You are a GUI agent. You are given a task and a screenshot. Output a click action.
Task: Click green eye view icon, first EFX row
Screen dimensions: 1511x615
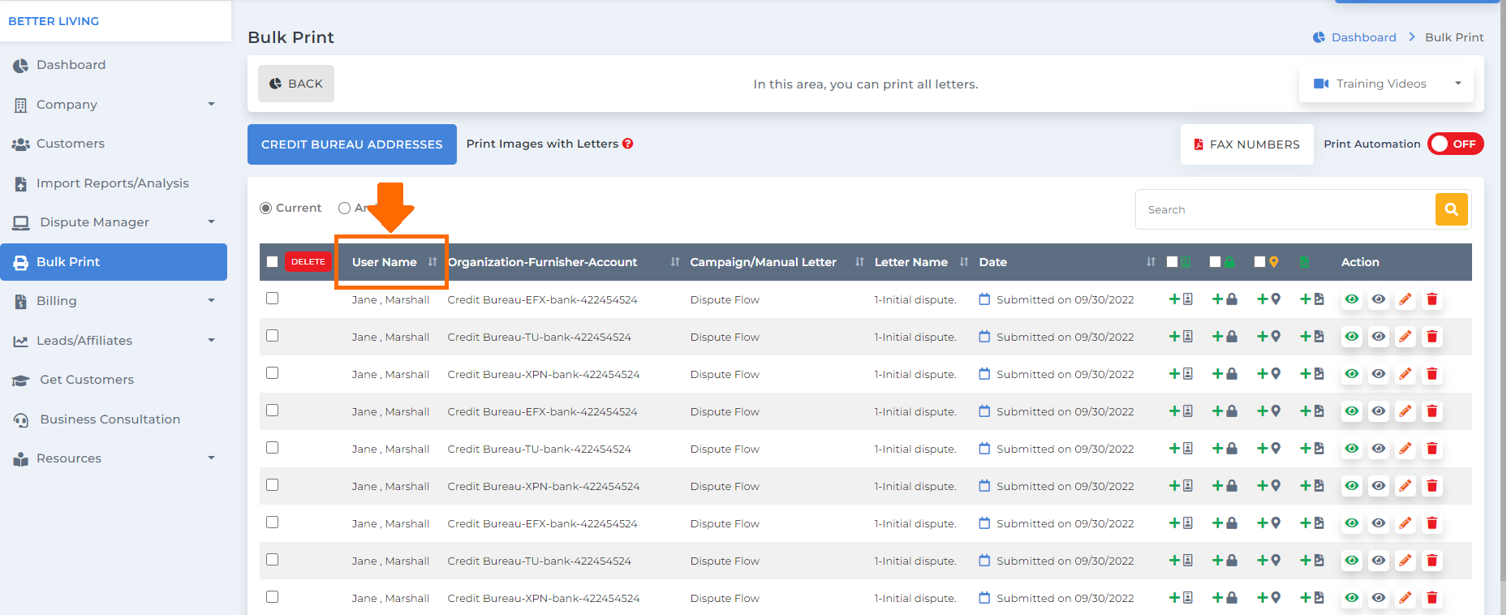click(1352, 299)
